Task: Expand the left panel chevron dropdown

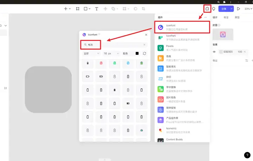Action: pos(6,26)
